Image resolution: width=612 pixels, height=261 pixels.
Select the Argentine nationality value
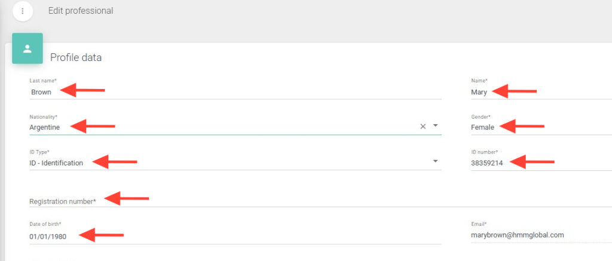45,127
